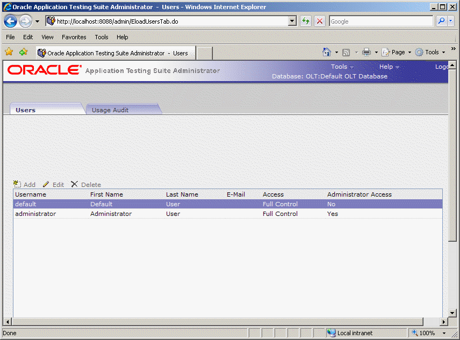Viewport: 460px width, 340px height.
Task: Click the Refresh page icon
Action: 306,21
